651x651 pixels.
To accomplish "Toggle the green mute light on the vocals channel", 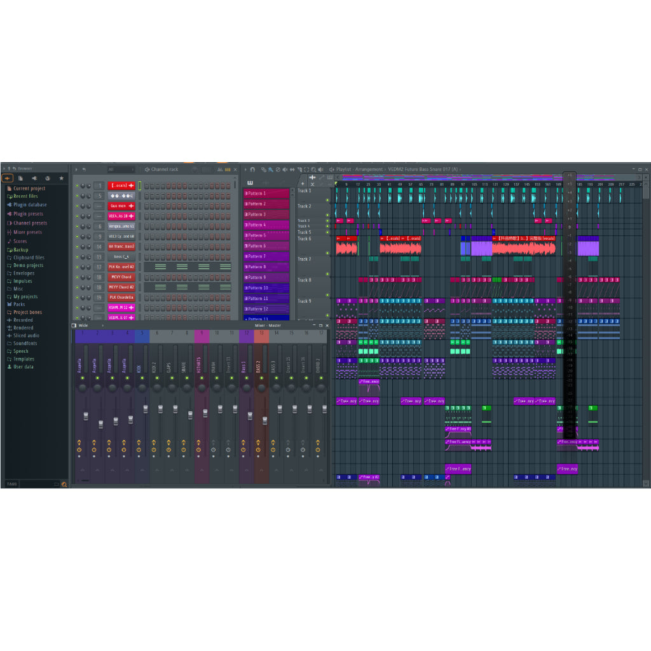I will 77,185.
